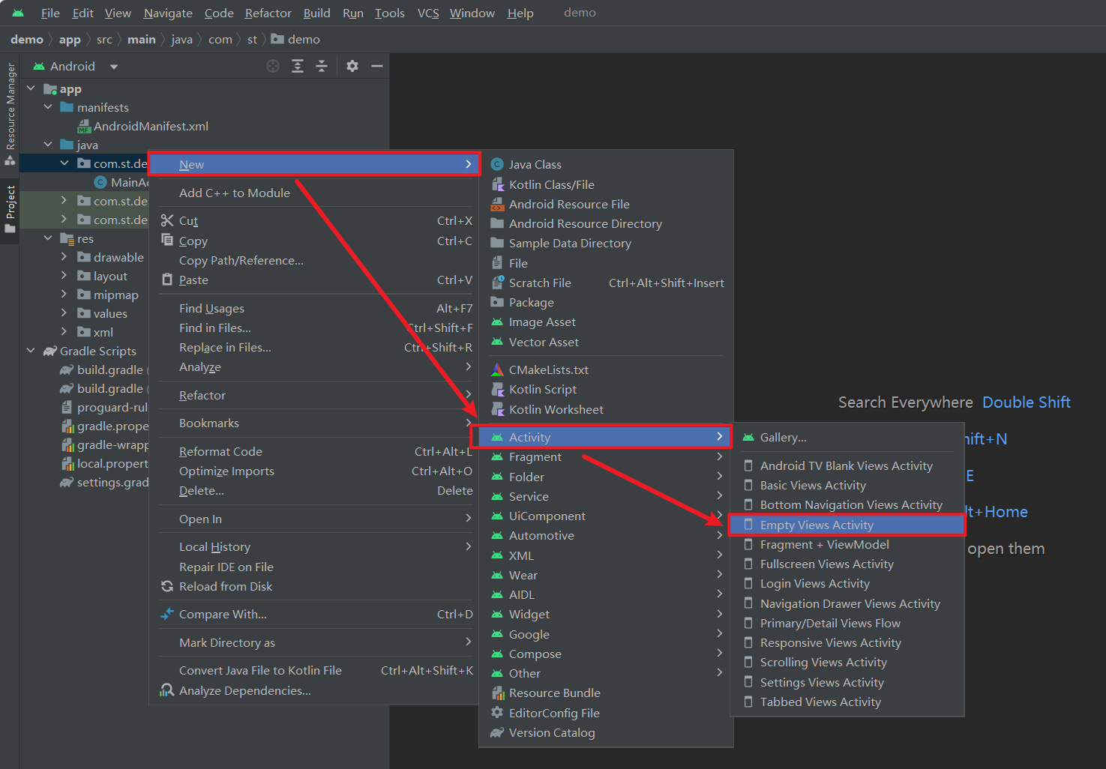Choose Find Usages
The image size is (1106, 769).
click(314, 308)
